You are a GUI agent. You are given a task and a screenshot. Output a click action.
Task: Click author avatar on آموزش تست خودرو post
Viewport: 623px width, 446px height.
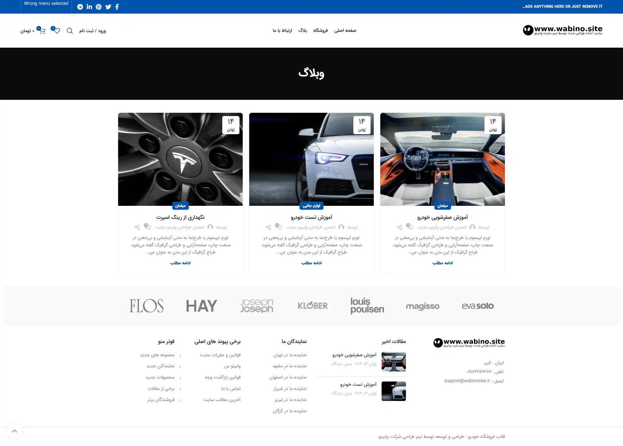pyautogui.click(x=341, y=227)
